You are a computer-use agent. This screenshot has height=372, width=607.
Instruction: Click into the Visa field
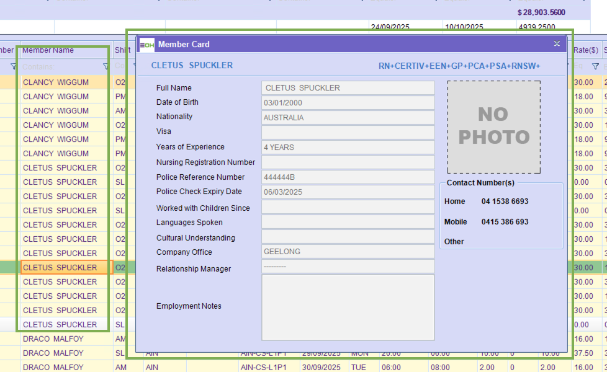click(348, 132)
